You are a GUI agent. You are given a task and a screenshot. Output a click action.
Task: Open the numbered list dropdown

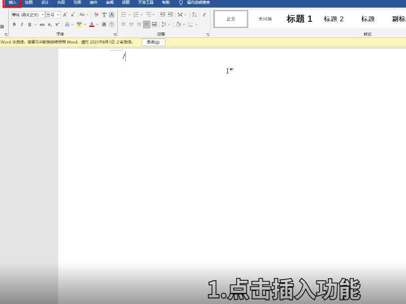click(142, 14)
